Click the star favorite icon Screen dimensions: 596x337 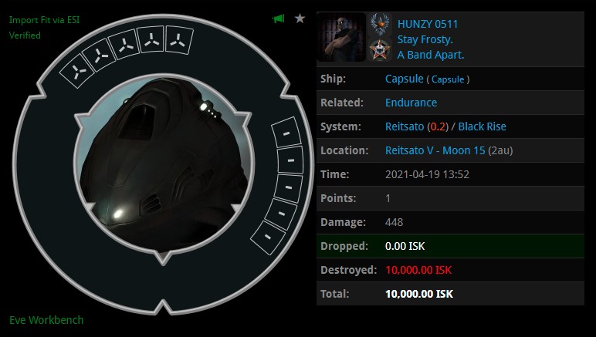point(300,19)
